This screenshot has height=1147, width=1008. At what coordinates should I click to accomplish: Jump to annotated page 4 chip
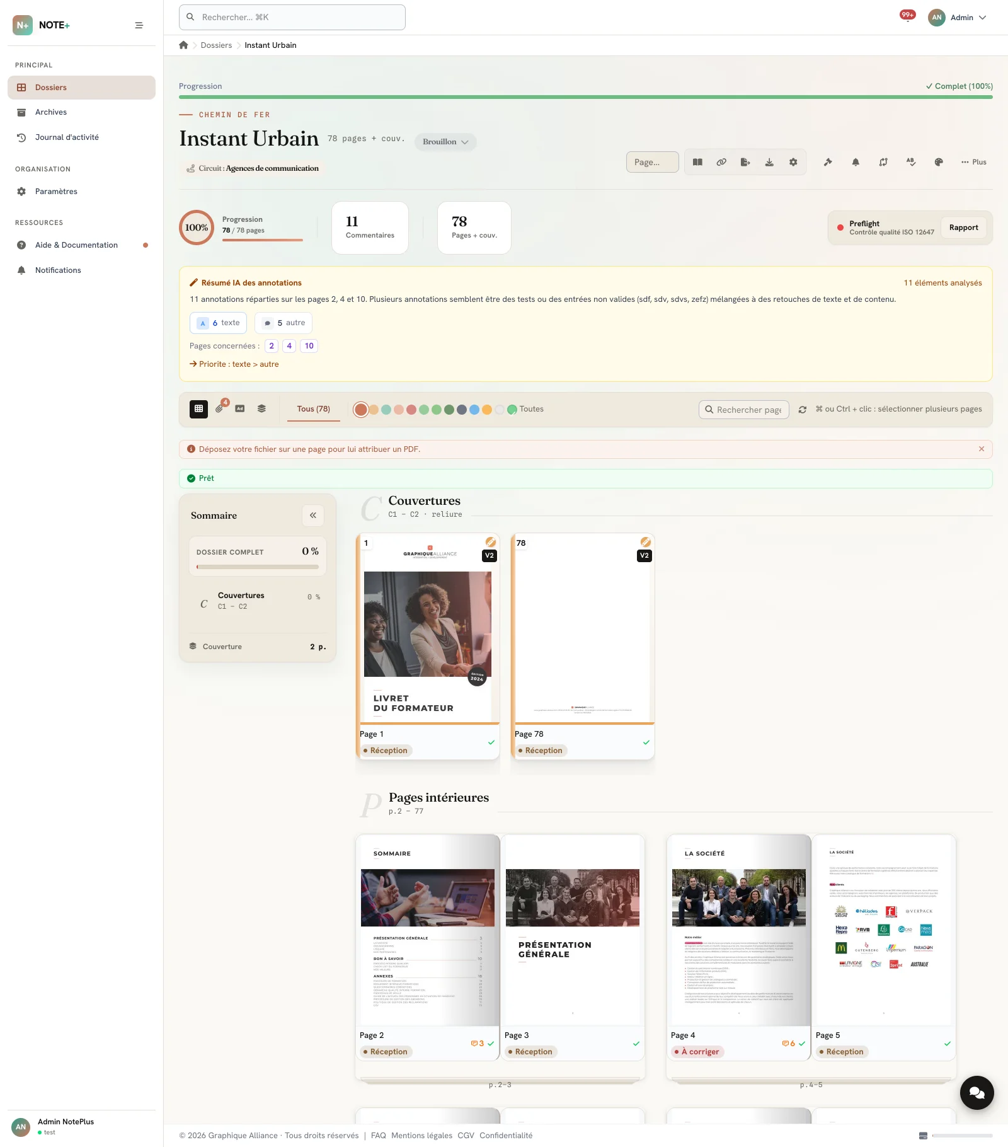289,346
